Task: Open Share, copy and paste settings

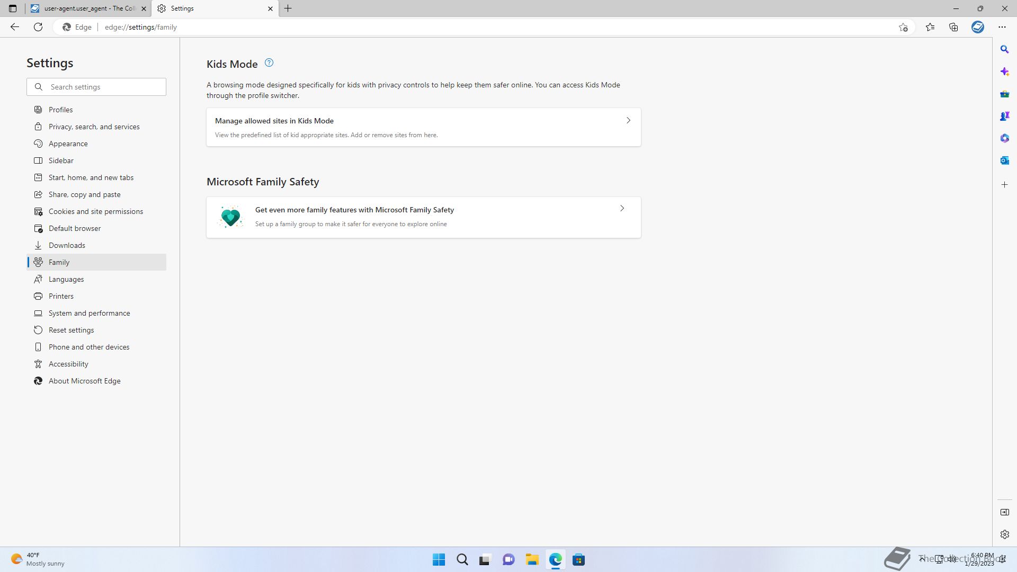Action: [x=96, y=194]
